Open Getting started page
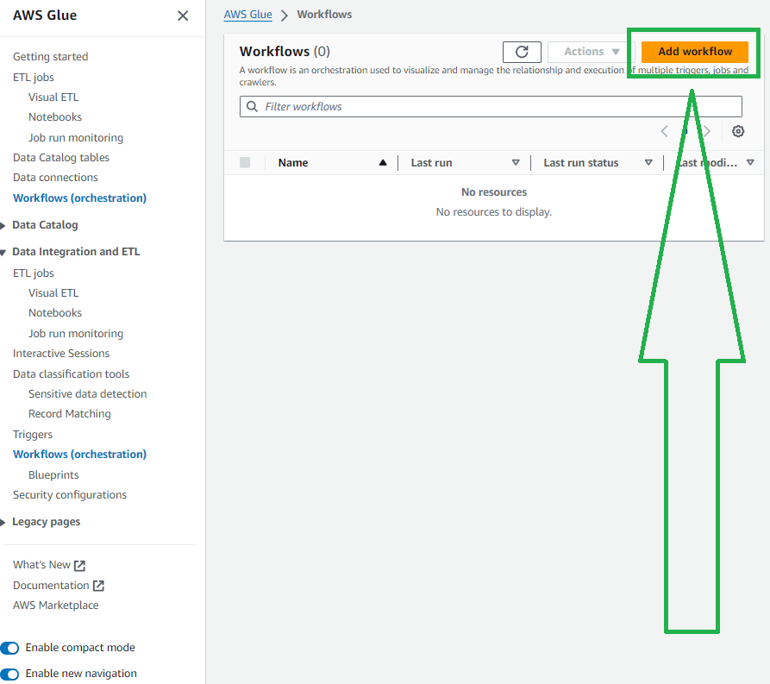 (x=51, y=57)
